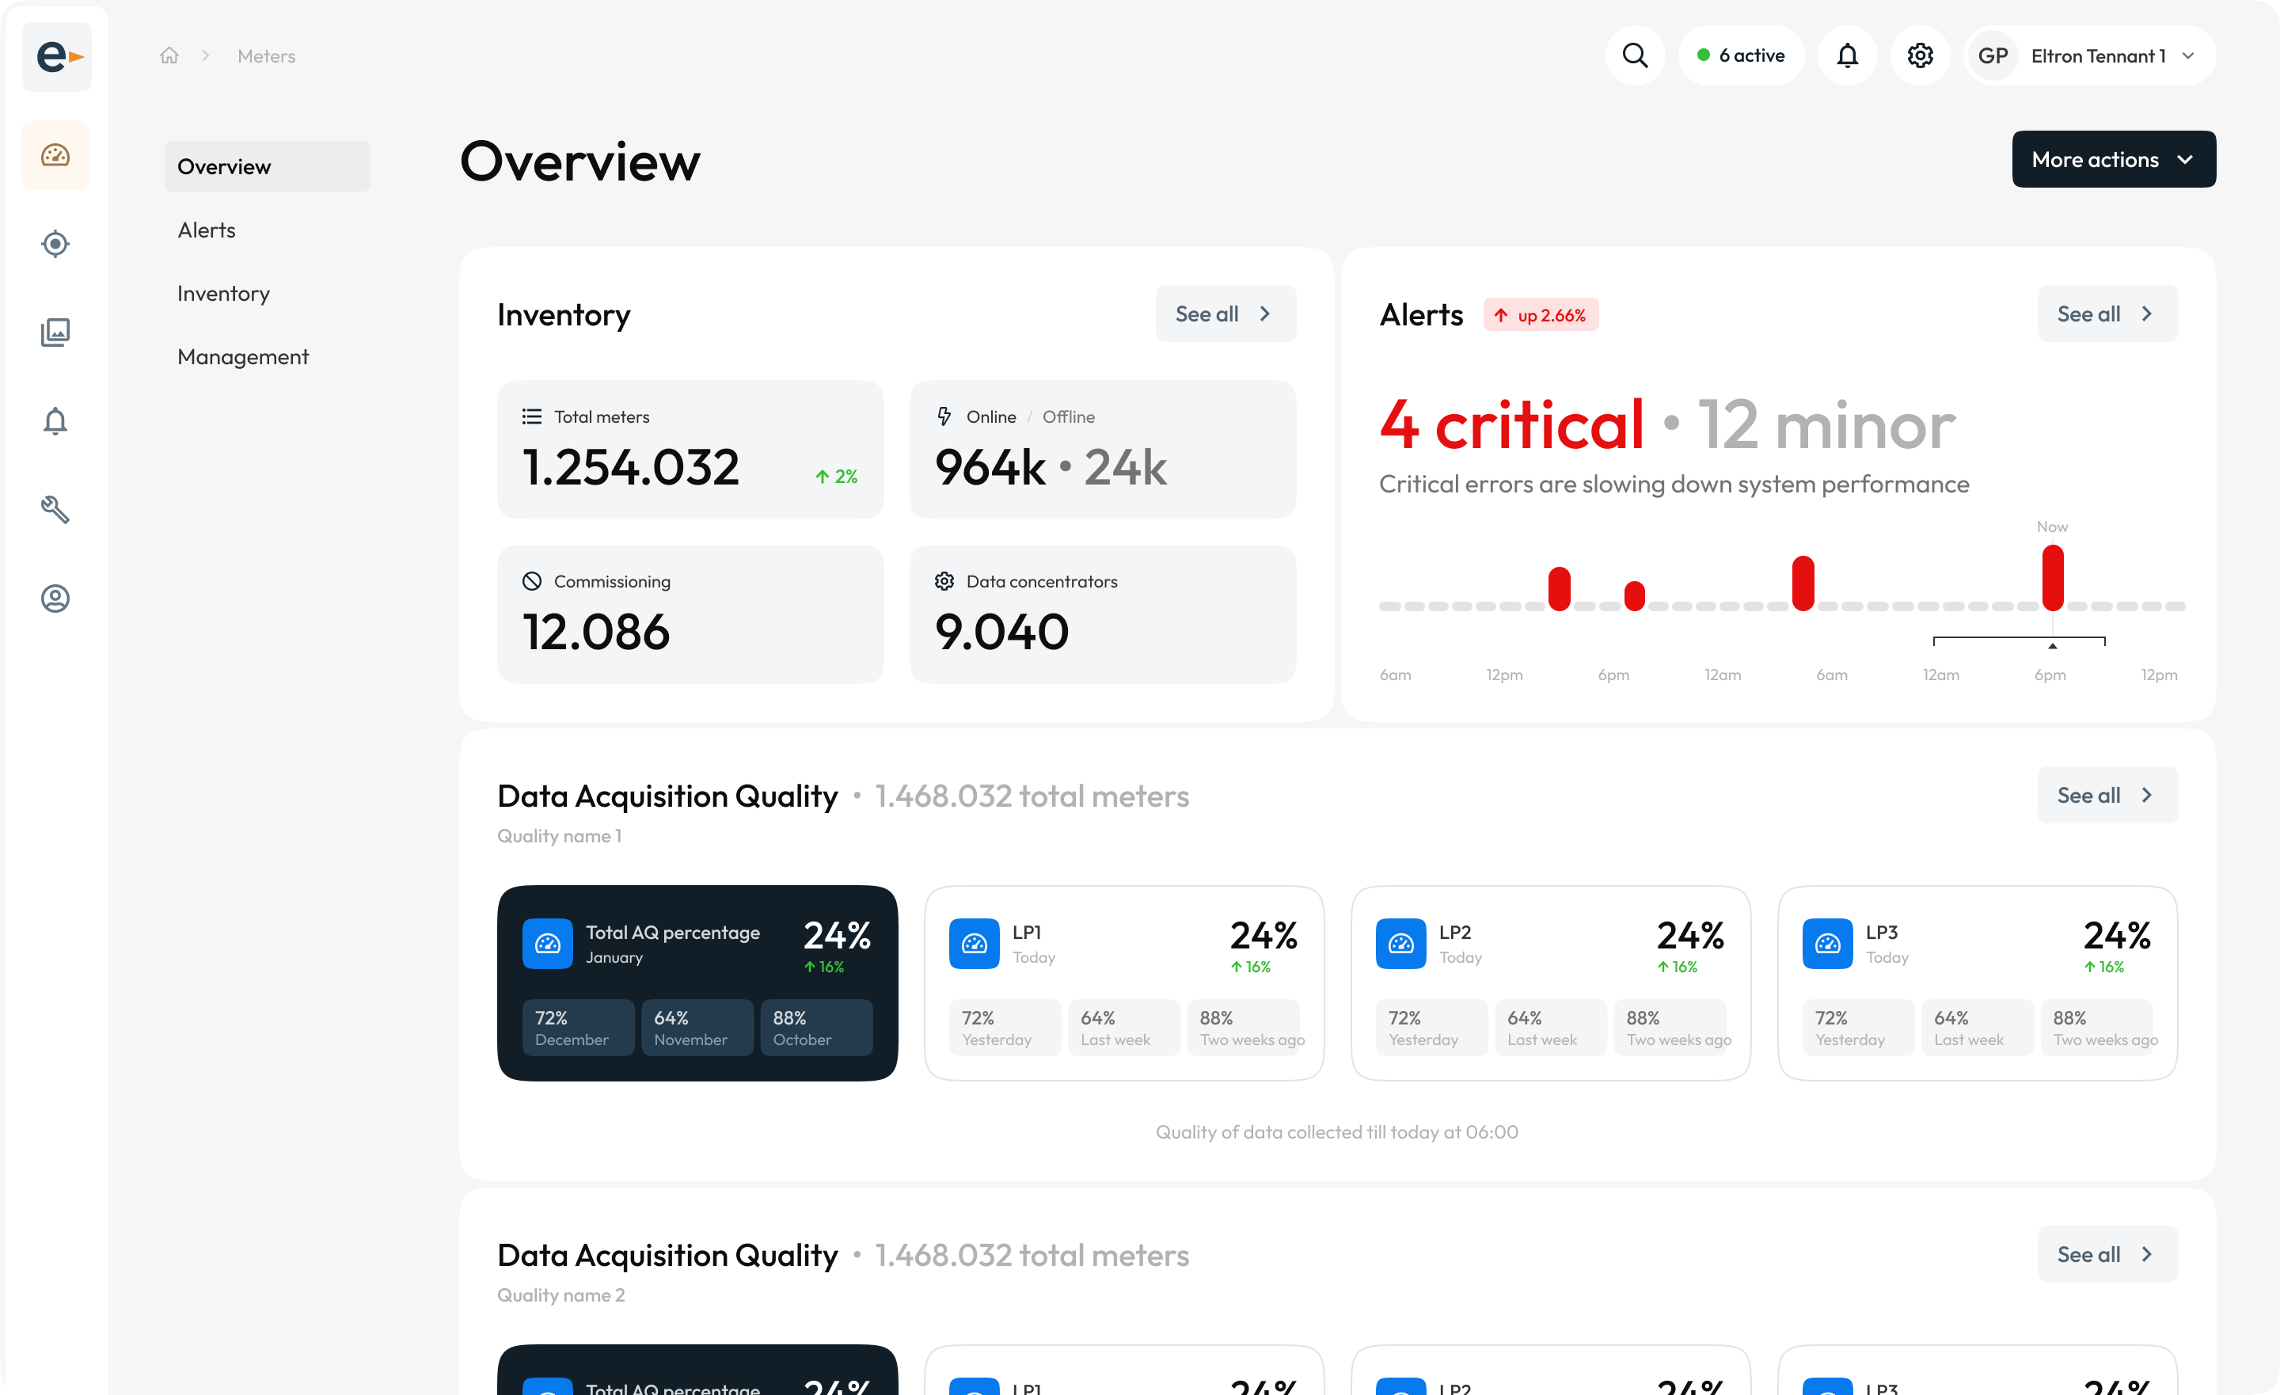
Task: Click the search magnifier icon
Action: tap(1635, 55)
